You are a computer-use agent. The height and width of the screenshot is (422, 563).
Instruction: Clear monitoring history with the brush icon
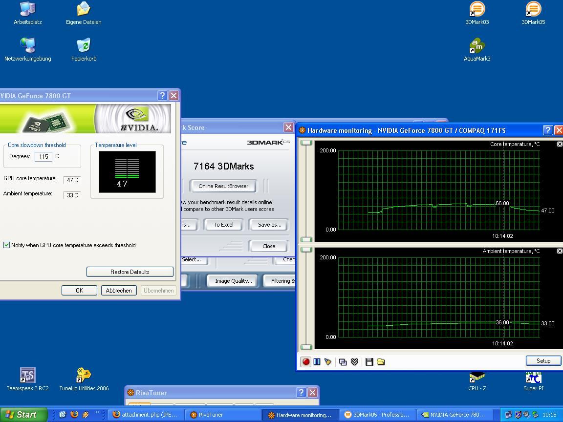coord(327,362)
